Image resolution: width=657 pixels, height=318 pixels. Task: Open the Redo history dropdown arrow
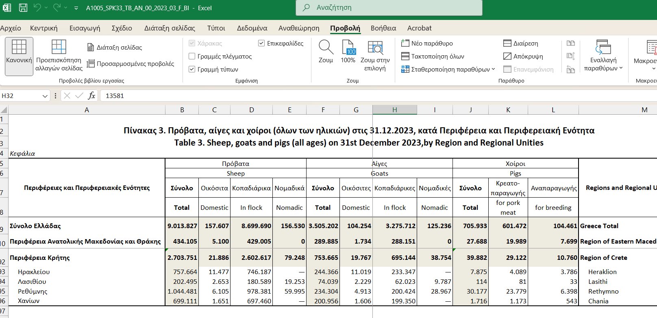coord(65,8)
